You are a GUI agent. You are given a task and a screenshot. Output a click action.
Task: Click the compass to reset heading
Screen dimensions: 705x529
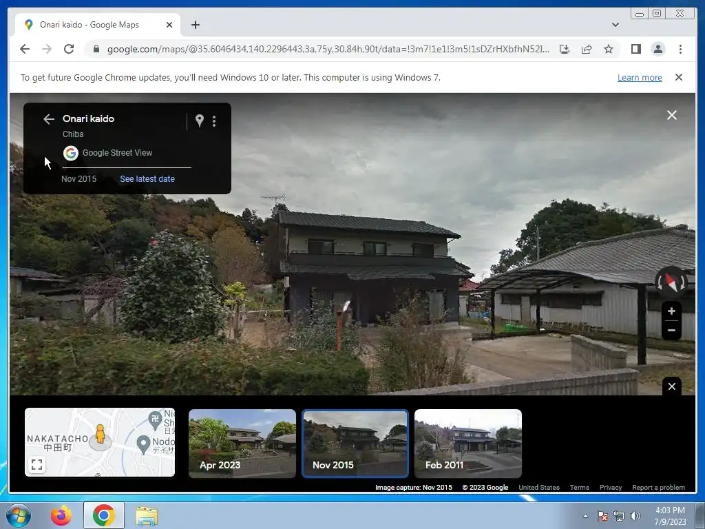tap(671, 282)
